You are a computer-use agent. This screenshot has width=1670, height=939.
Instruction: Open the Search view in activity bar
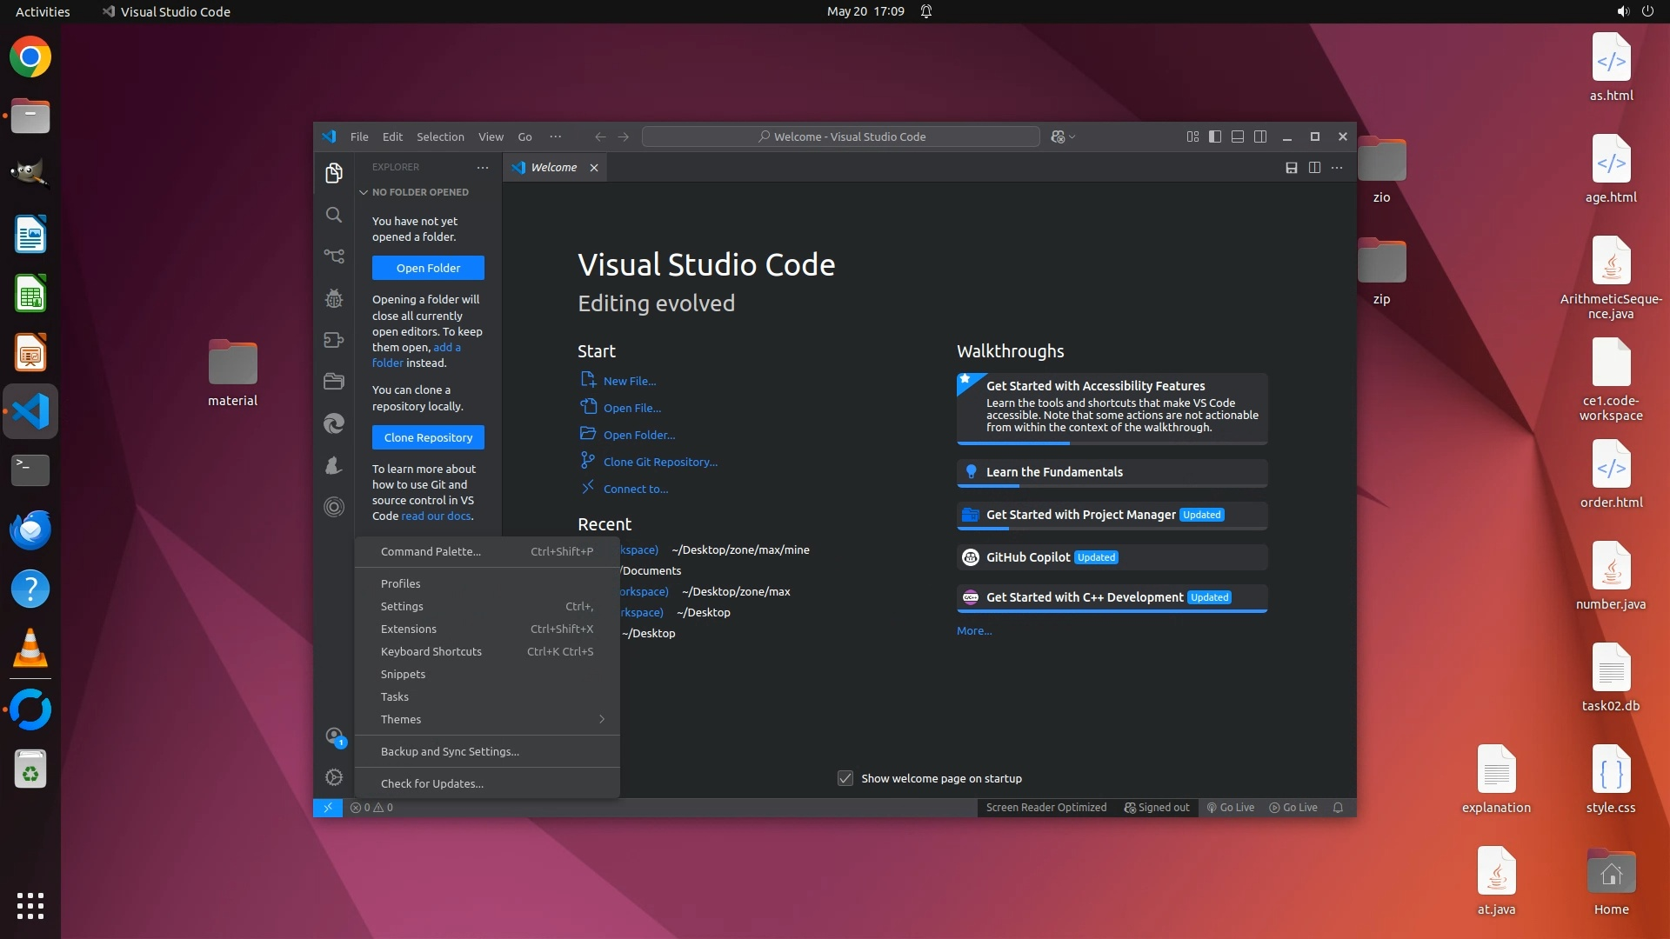click(334, 215)
